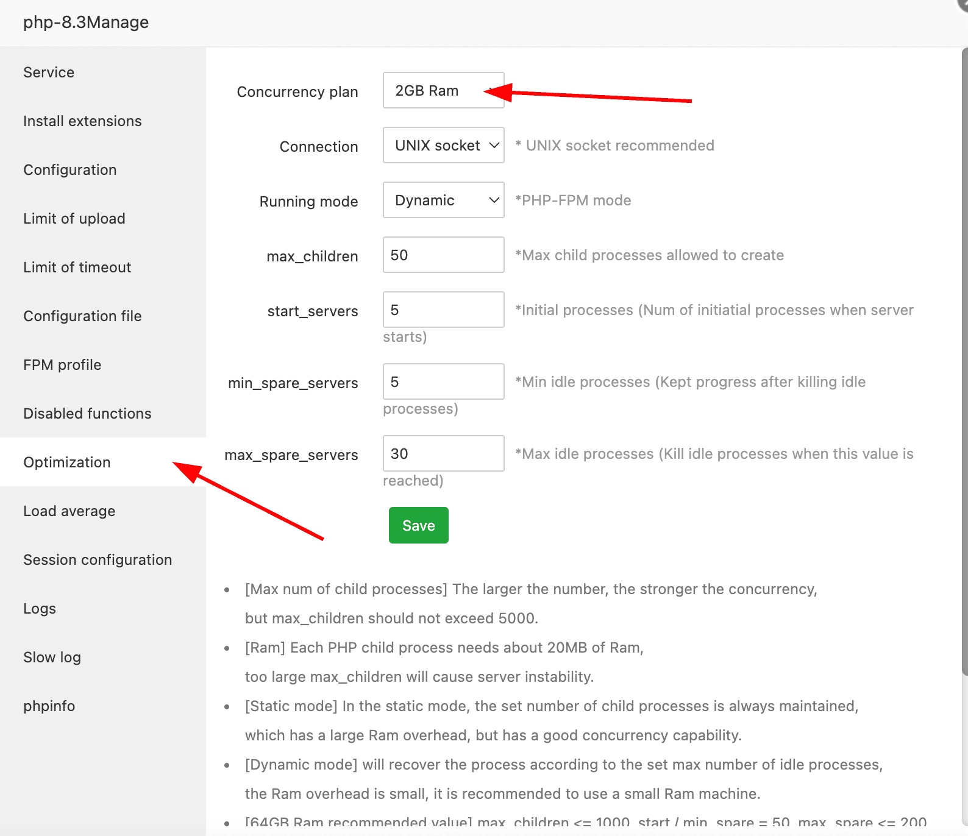Viewport: 968px width, 836px height.
Task: Click the min_spare_servers input field
Action: pos(443,382)
